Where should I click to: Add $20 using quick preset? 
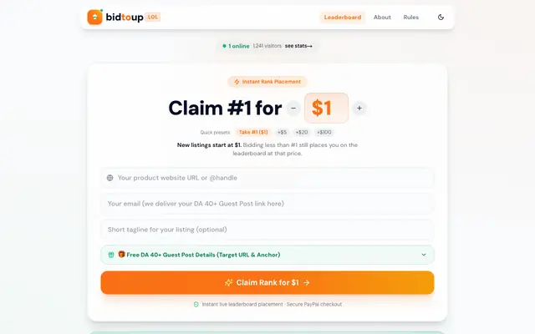(x=302, y=132)
